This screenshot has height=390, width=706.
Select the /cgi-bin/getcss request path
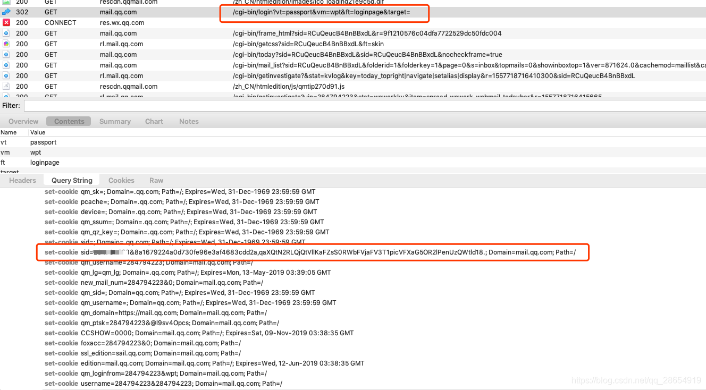[308, 44]
